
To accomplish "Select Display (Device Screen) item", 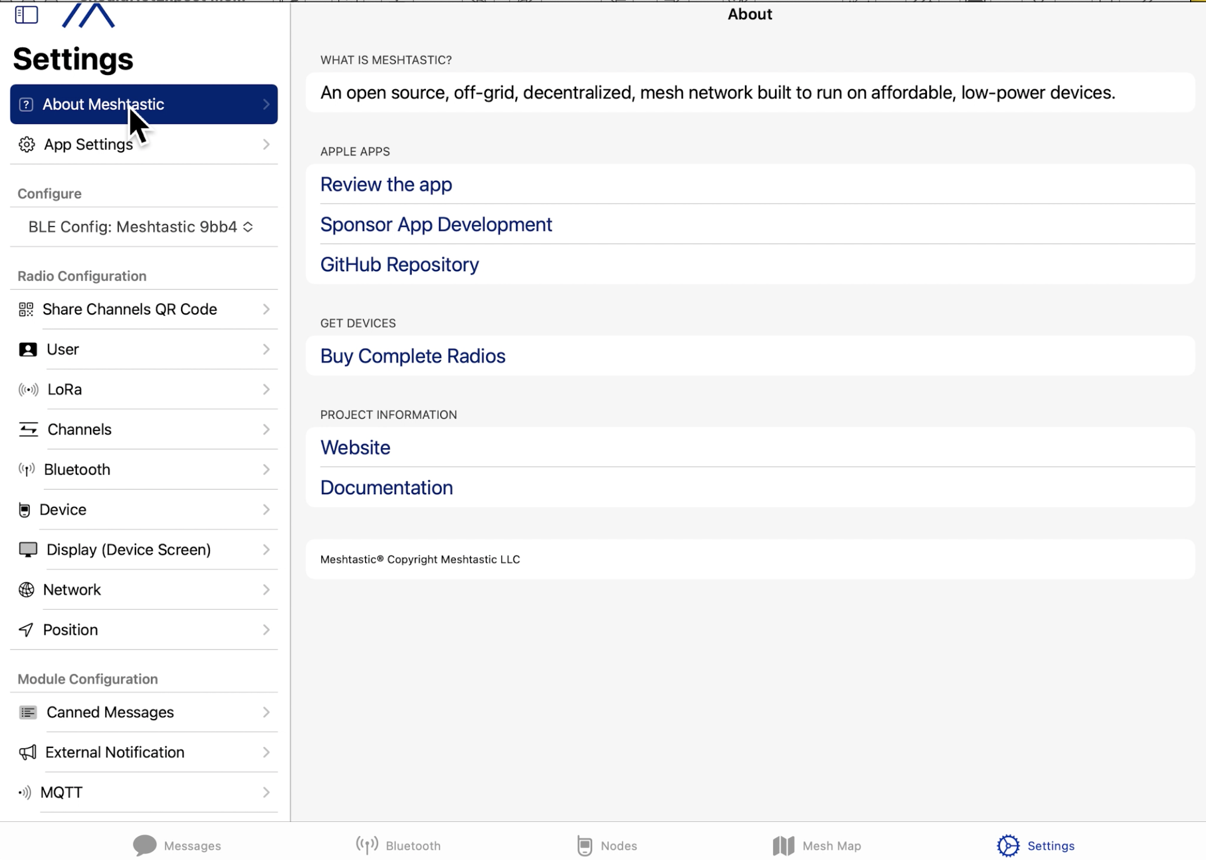I will 143,549.
